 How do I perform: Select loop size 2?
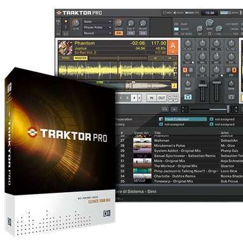coord(127,98)
